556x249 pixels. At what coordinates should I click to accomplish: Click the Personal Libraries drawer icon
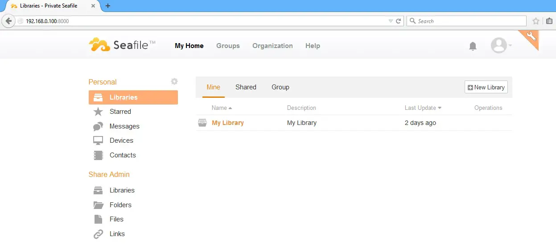(98, 97)
